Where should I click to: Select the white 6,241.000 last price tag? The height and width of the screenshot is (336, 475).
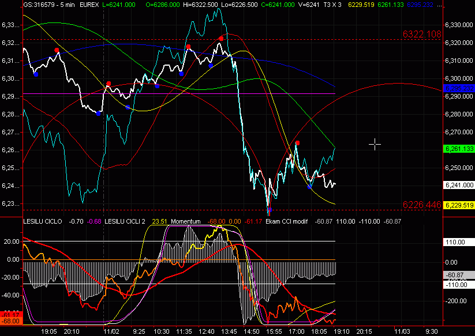tap(459, 185)
